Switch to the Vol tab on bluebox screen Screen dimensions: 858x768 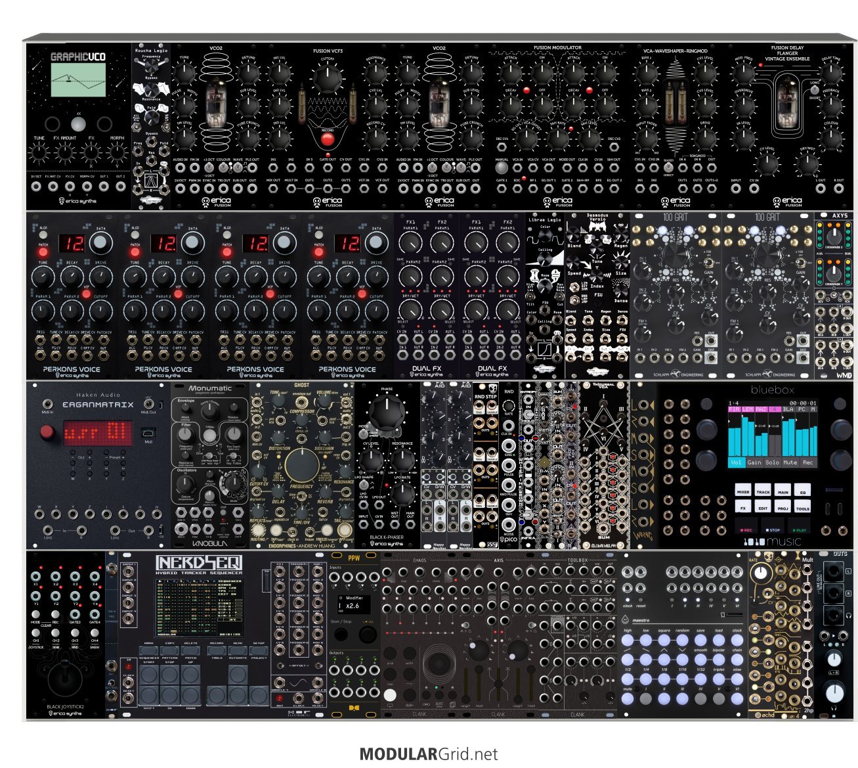[x=737, y=463]
